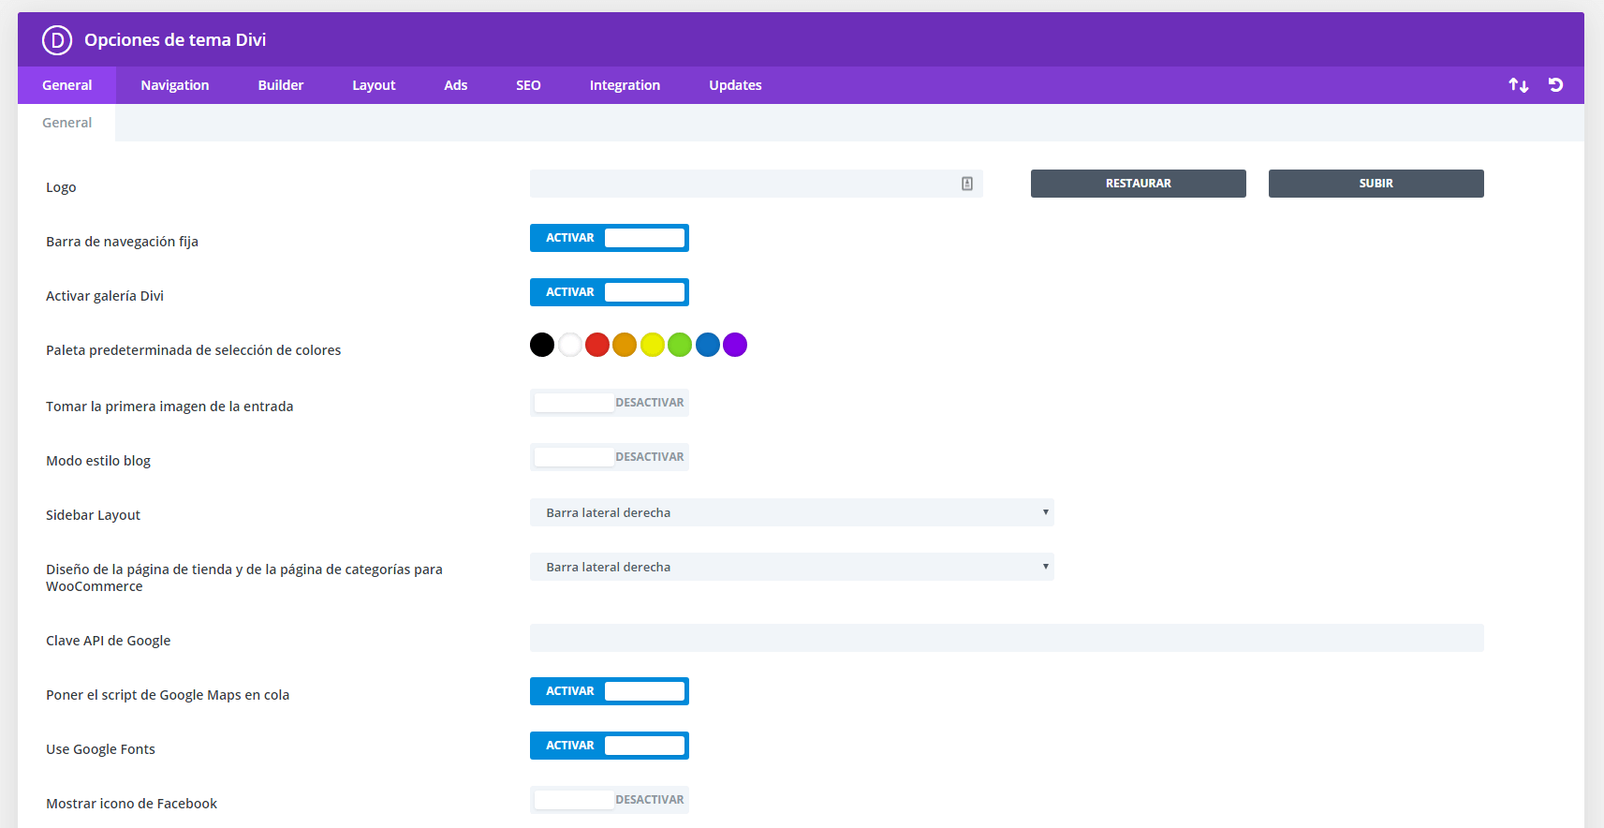Enable Mostrar icono de Facebook switch

pos(610,800)
